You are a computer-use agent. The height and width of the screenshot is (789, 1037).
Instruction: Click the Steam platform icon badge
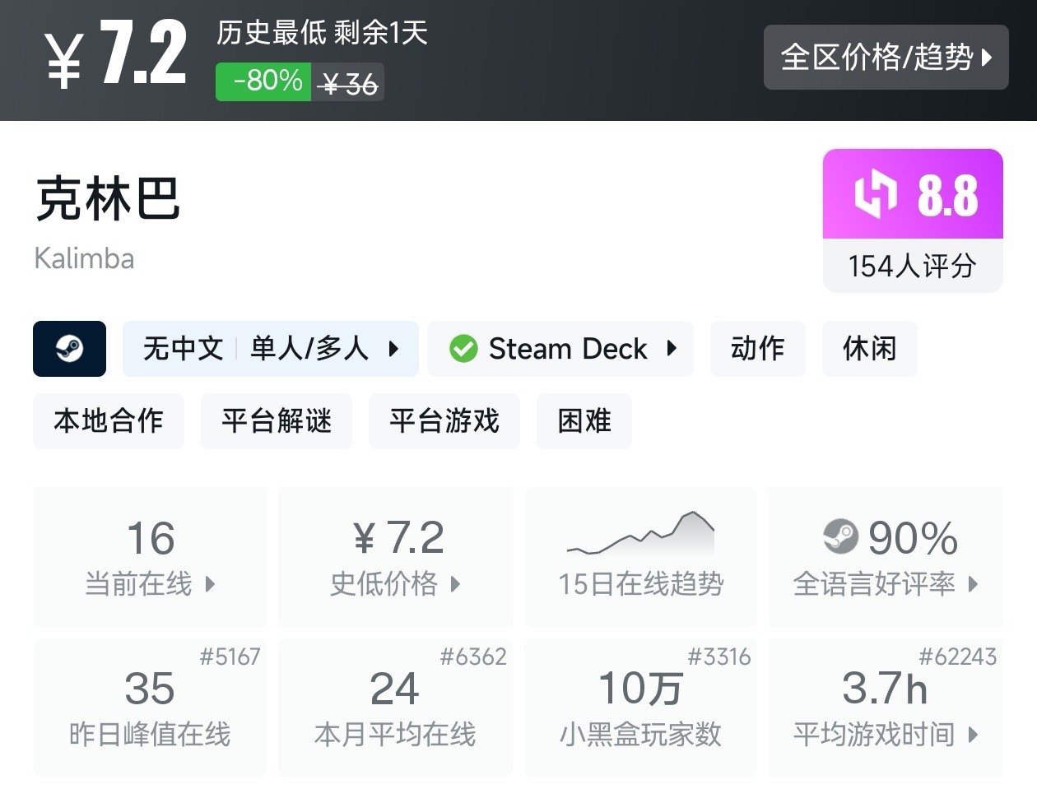click(69, 349)
